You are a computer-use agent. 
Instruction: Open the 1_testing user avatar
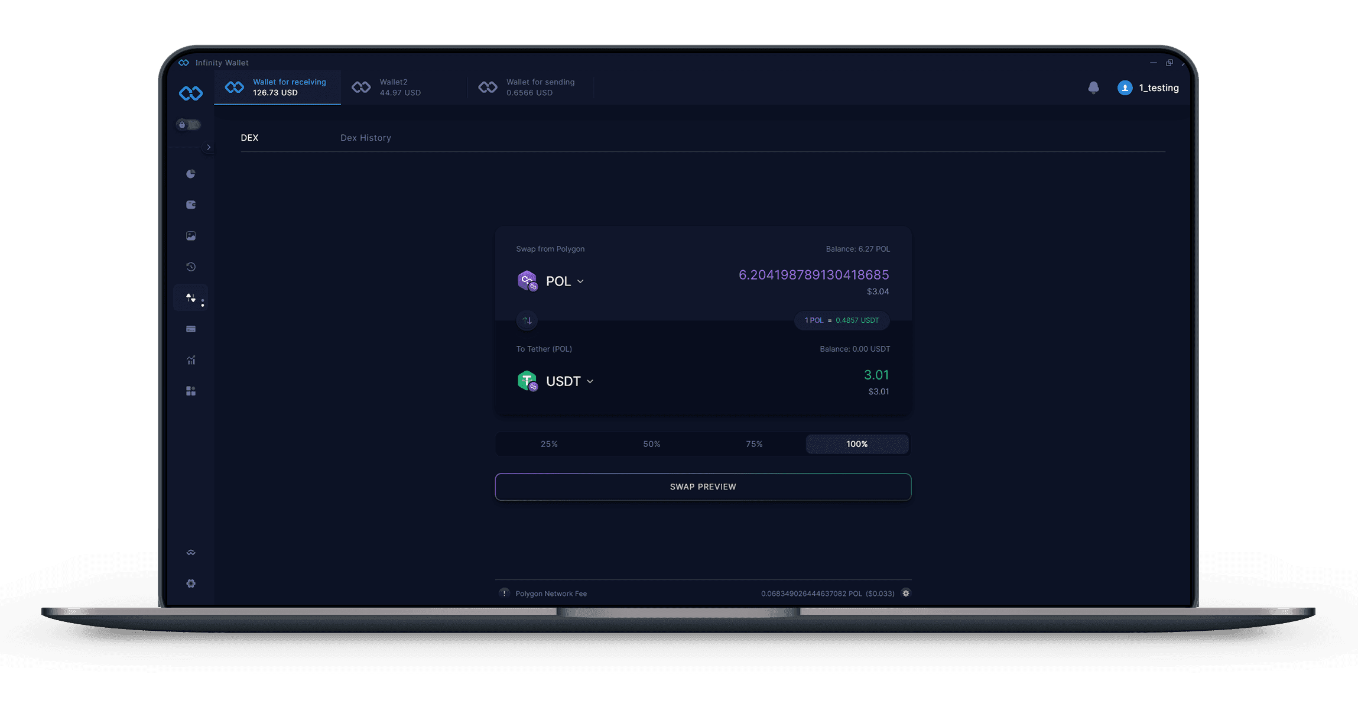click(1125, 87)
